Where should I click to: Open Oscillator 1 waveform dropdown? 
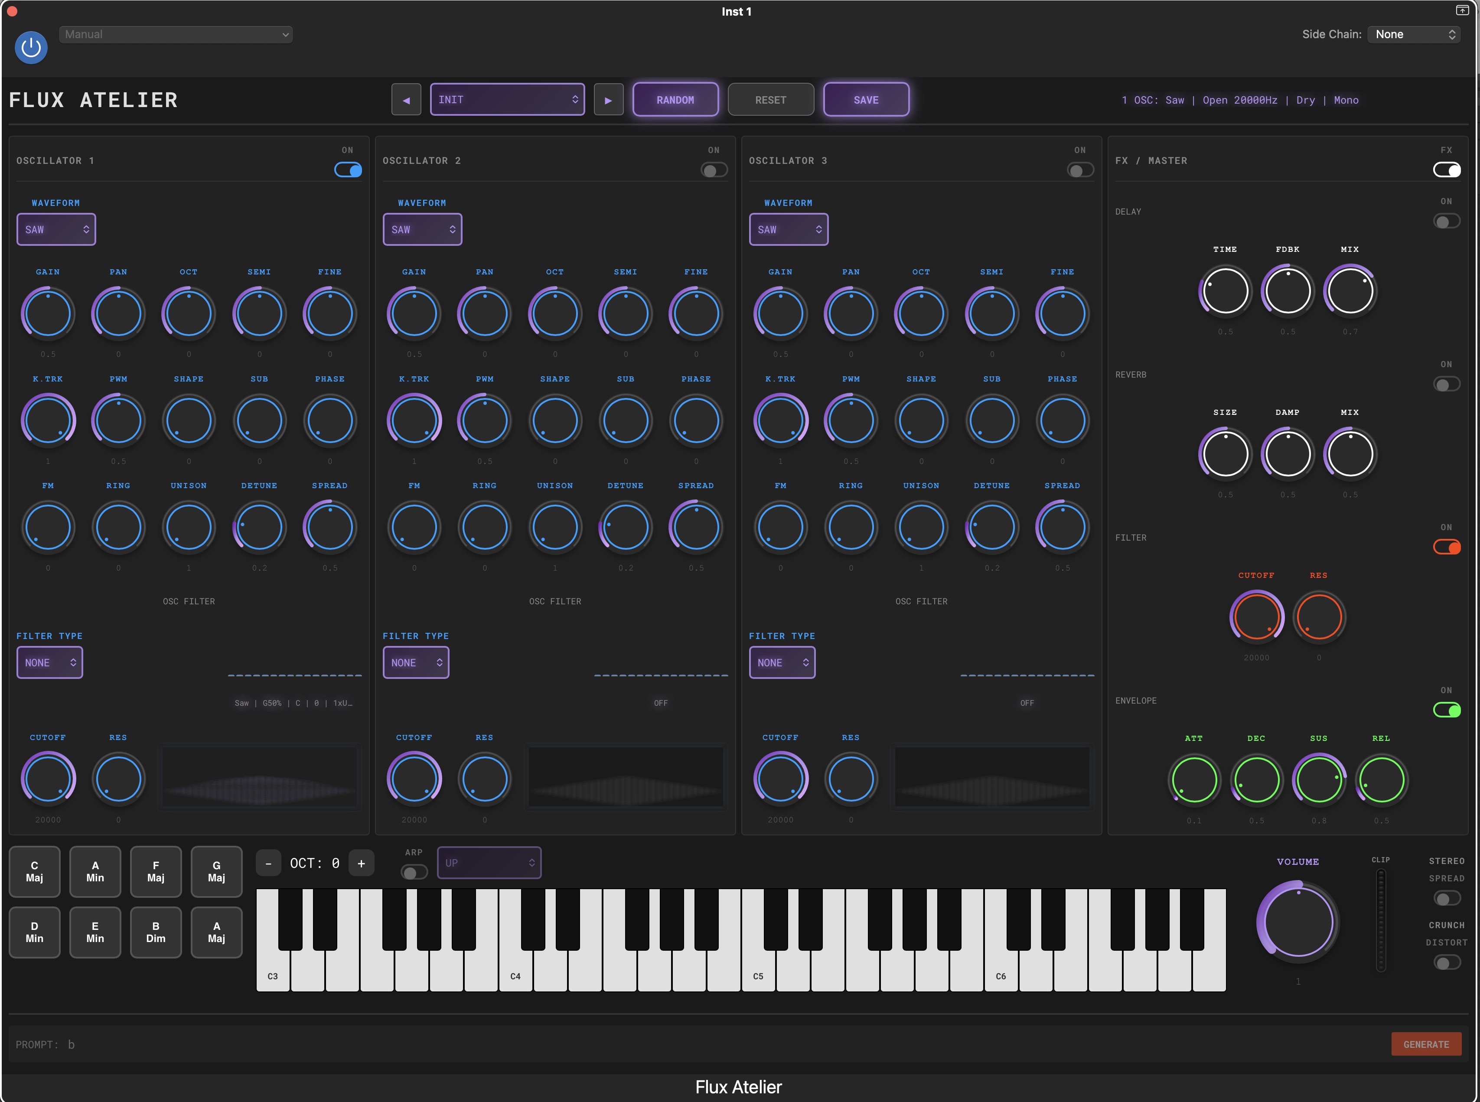[56, 229]
